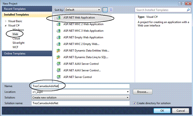Screen dimensions: 193x116
Task: Select the Visual C# label in tree
Action: [x=14, y=25]
